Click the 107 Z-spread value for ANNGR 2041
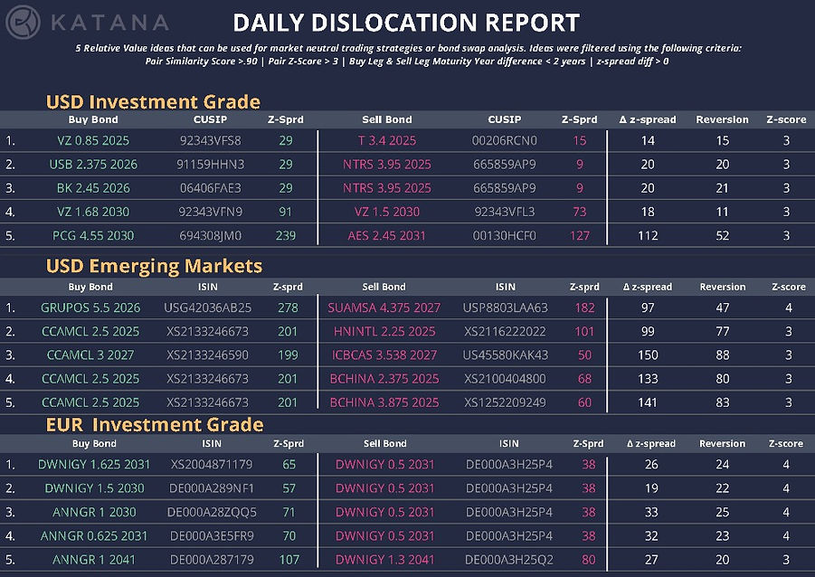The width and height of the screenshot is (815, 577). tap(289, 559)
